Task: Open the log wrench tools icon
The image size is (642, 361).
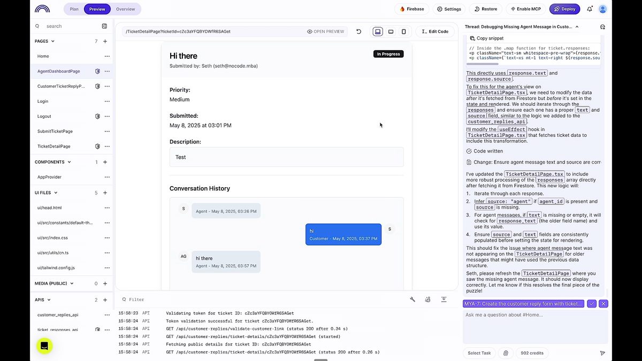Action: pyautogui.click(x=412, y=299)
